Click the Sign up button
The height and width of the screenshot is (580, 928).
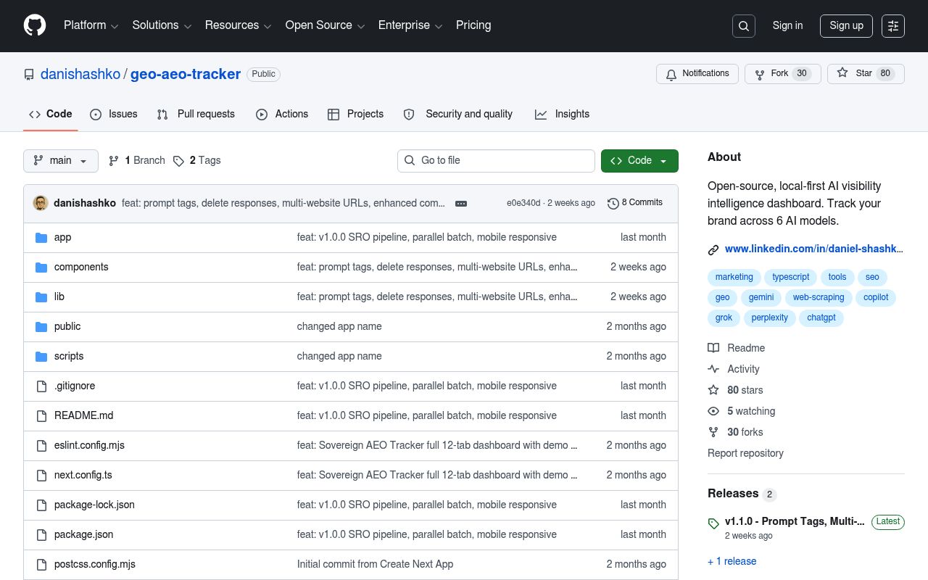point(846,25)
